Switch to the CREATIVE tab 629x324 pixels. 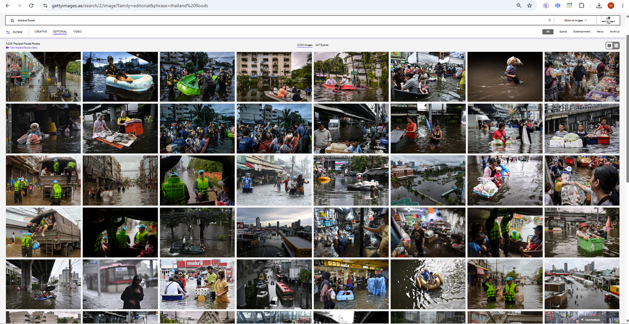pyautogui.click(x=41, y=31)
